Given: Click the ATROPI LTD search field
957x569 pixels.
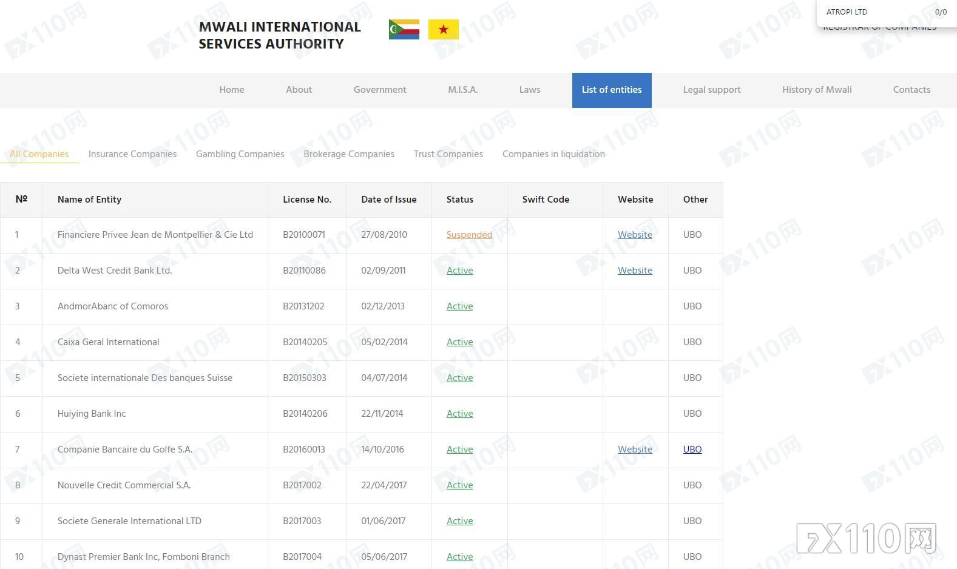Looking at the screenshot, I should [x=874, y=12].
